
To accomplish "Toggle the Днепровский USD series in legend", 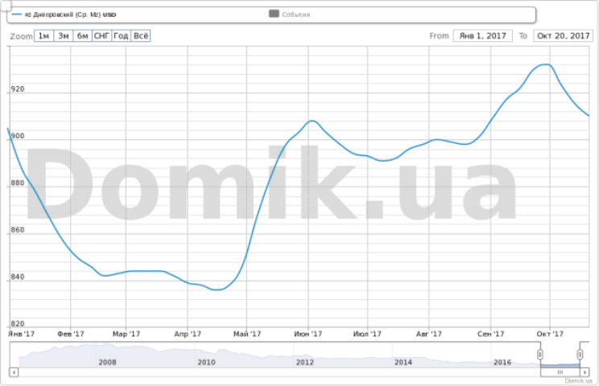I will 64,14.
